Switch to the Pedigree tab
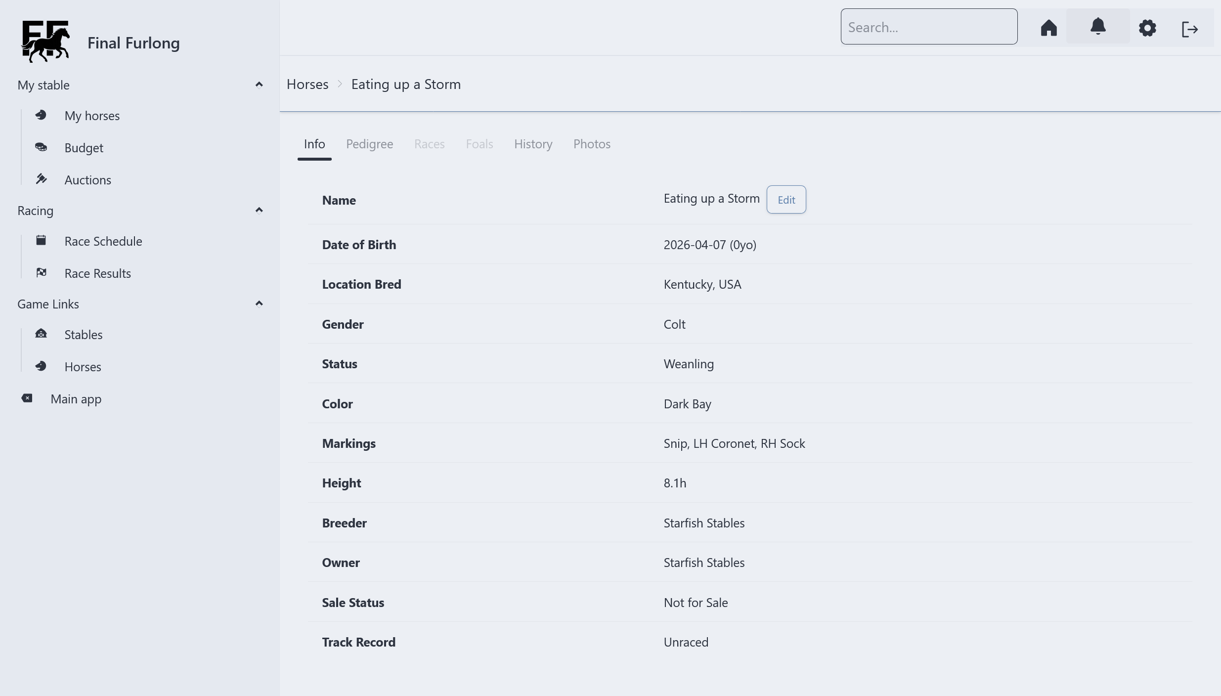The height and width of the screenshot is (696, 1221). pyautogui.click(x=369, y=144)
